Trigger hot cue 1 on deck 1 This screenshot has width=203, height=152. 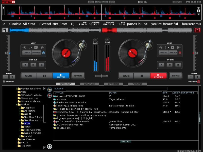(25, 65)
